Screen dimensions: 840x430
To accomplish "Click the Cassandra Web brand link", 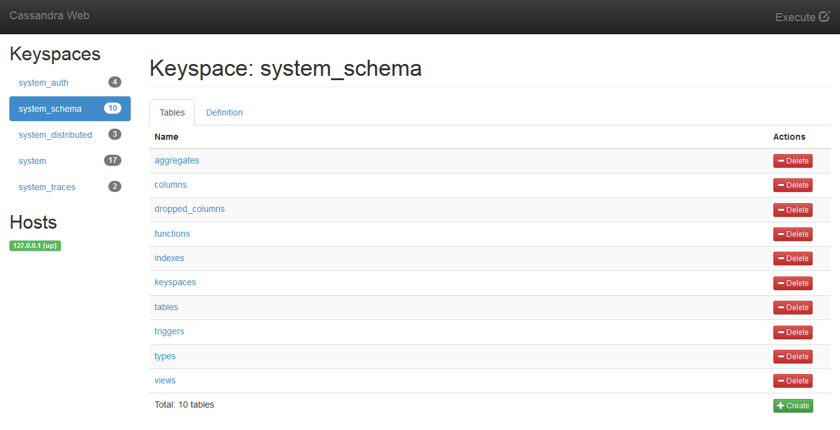I will 49,16.
